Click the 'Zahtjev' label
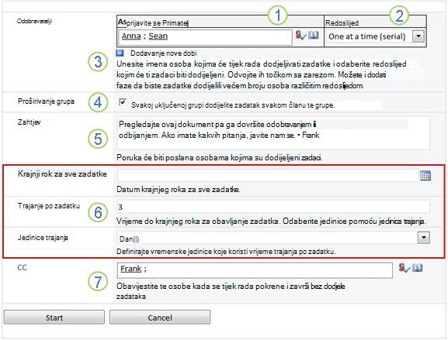448x340 pixels. [30, 122]
